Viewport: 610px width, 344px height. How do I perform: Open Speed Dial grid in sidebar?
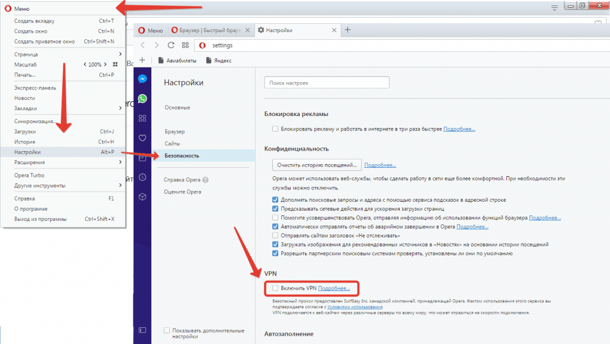[142, 118]
